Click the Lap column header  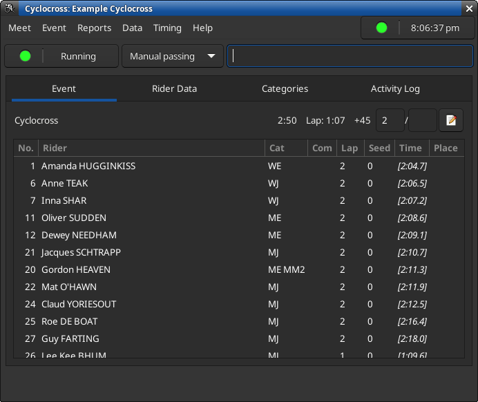pyautogui.click(x=351, y=148)
